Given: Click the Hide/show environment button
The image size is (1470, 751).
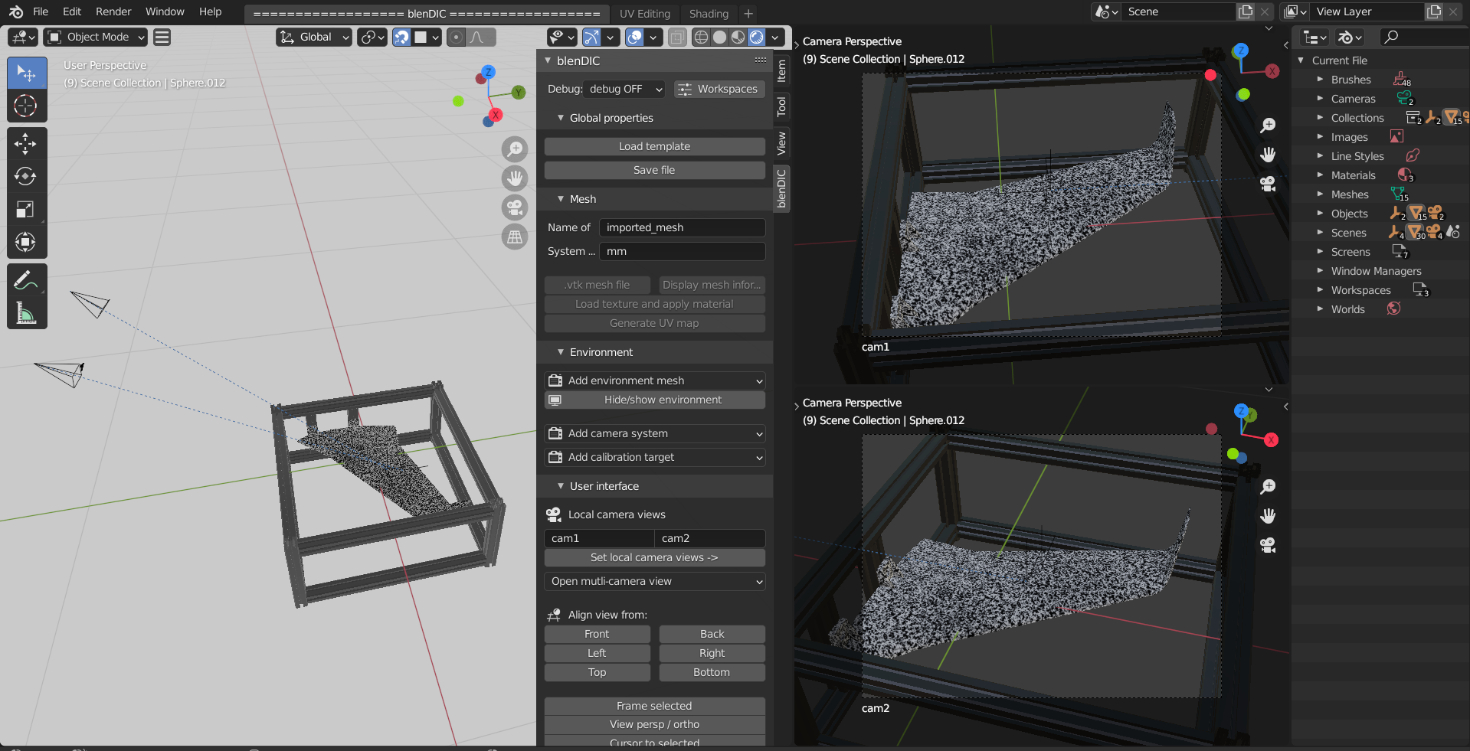Looking at the screenshot, I should pos(655,400).
